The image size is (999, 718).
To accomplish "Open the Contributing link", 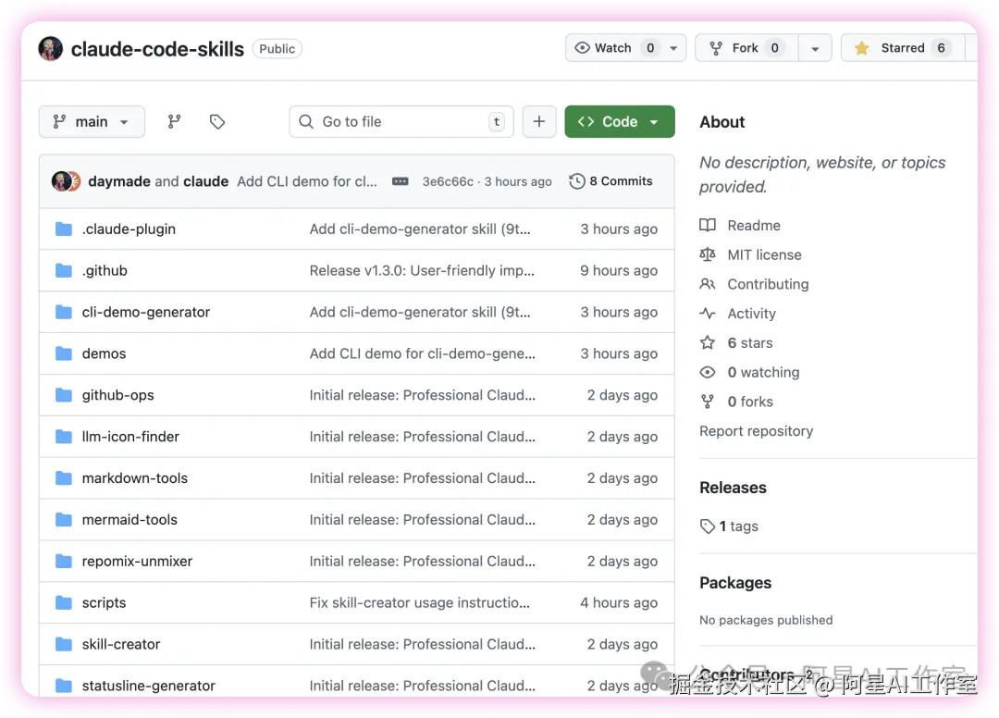I will 769,284.
